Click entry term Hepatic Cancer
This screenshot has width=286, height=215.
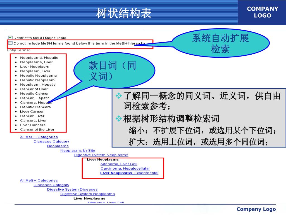34,94
